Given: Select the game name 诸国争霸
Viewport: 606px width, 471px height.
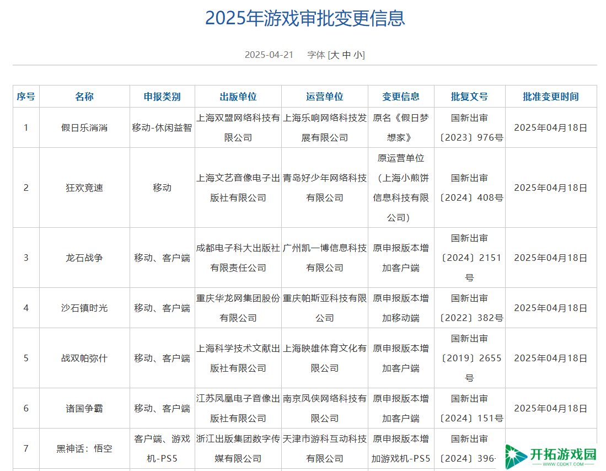Looking at the screenshot, I should (84, 408).
